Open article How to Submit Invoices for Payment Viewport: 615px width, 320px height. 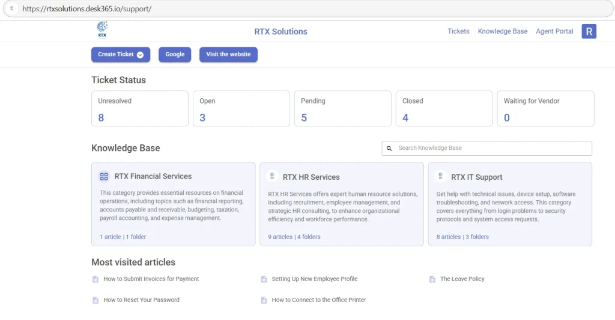pyautogui.click(x=151, y=279)
